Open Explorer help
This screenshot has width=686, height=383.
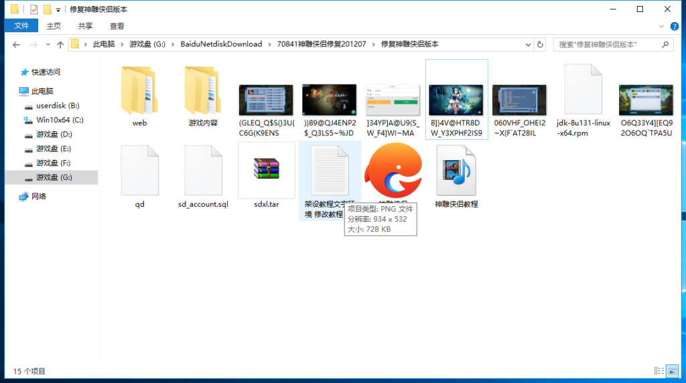(675, 26)
